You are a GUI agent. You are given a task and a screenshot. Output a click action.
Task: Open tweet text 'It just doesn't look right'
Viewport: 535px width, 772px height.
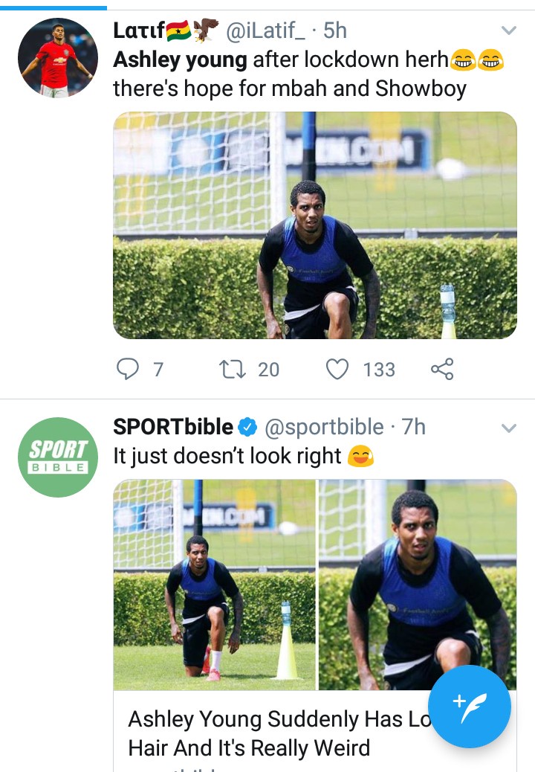click(227, 456)
